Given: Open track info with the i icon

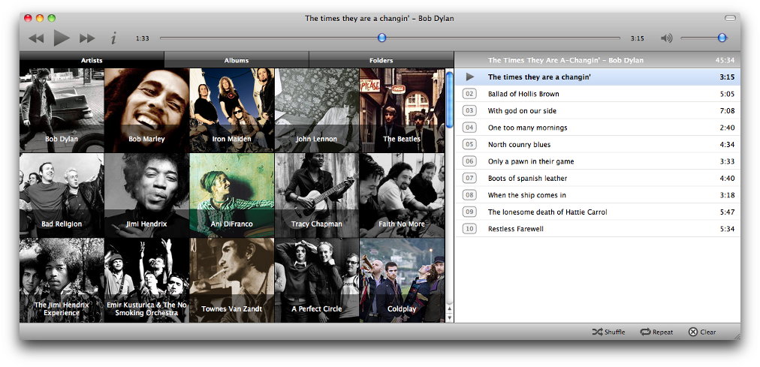Looking at the screenshot, I should click(x=113, y=38).
